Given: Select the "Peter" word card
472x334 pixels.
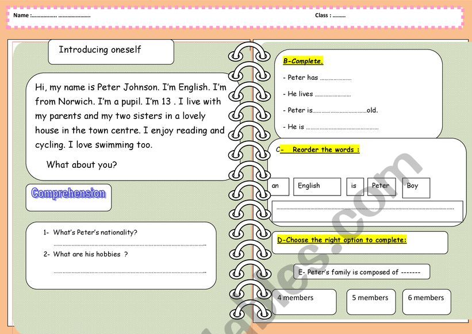Looking at the screenshot, I should (x=381, y=186).
